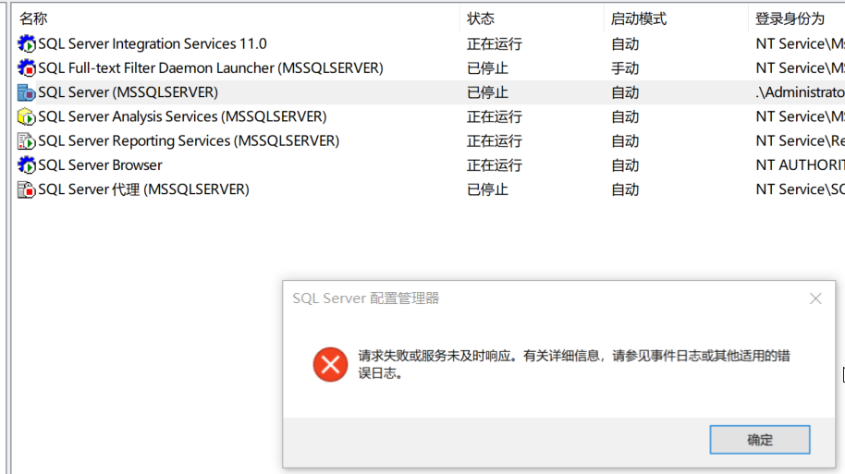
Task: Click 正在运行 status of SQL Server Browser
Action: tap(495, 165)
